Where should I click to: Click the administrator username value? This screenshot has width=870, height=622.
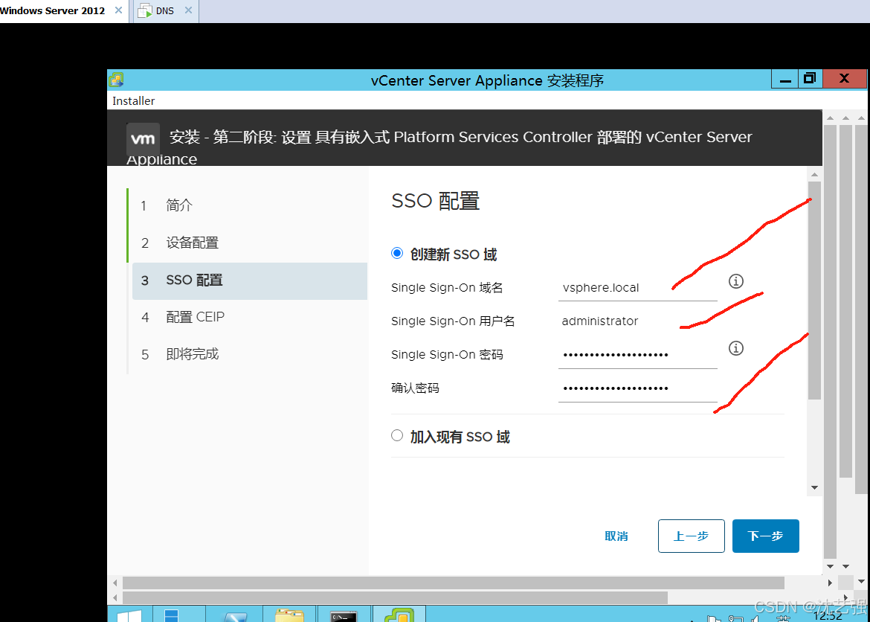[x=600, y=321]
